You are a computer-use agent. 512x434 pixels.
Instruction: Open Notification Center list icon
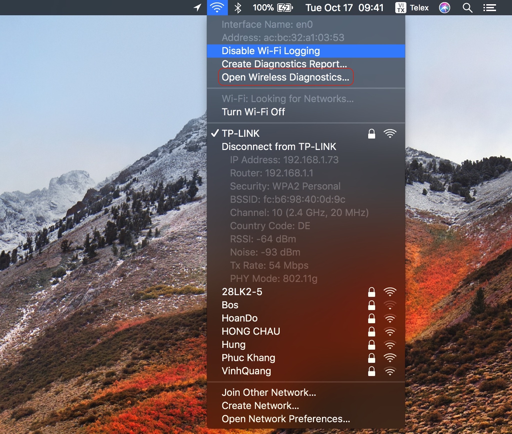pyautogui.click(x=489, y=8)
